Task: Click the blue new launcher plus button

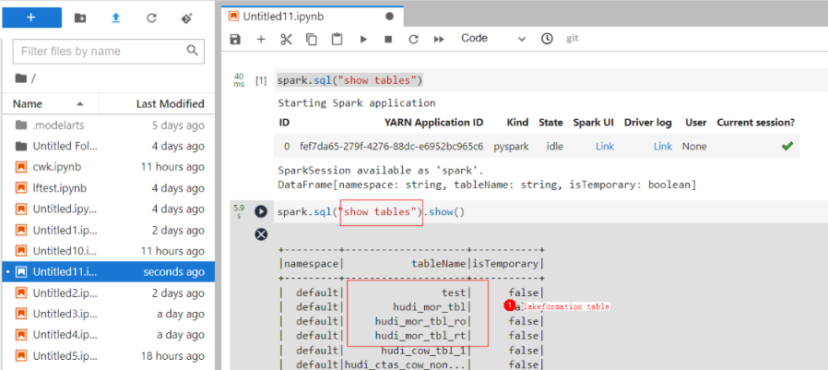Action: coord(31,18)
